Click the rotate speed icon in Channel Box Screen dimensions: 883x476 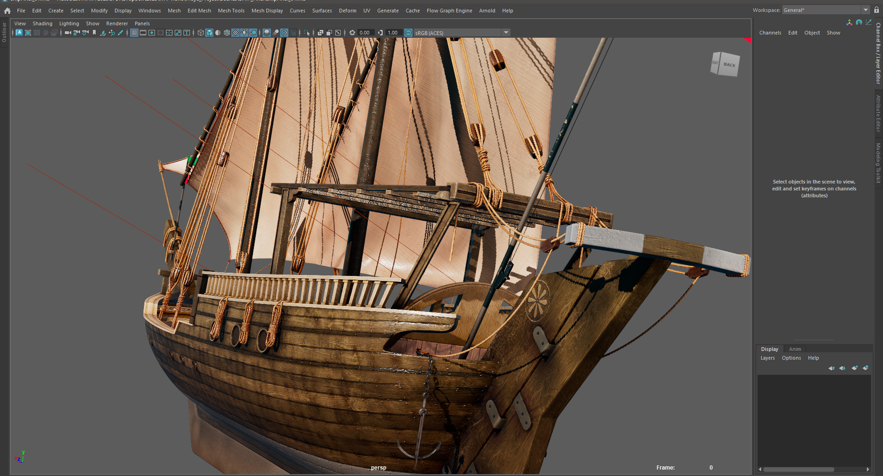[x=859, y=22]
